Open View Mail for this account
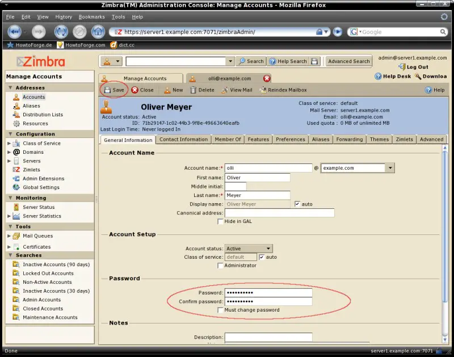454x357 pixels. click(225, 90)
